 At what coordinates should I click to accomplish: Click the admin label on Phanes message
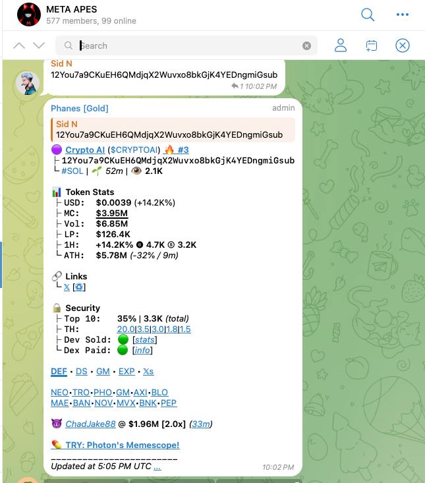283,108
